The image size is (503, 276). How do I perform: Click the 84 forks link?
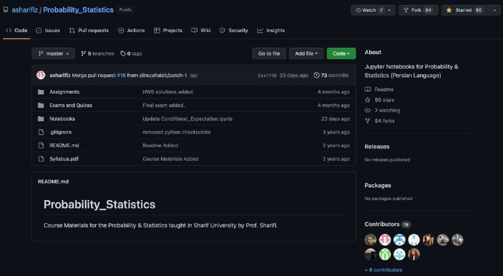[380, 121]
